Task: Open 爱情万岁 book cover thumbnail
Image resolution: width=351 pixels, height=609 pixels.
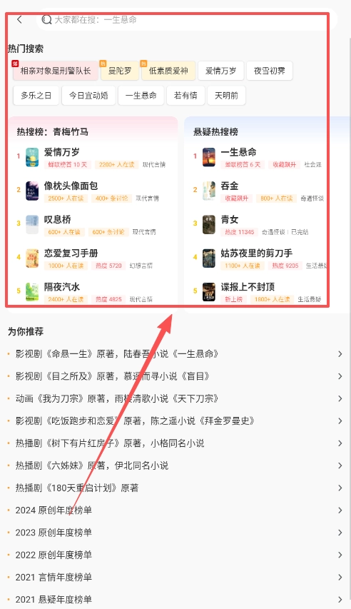Action: 32,157
